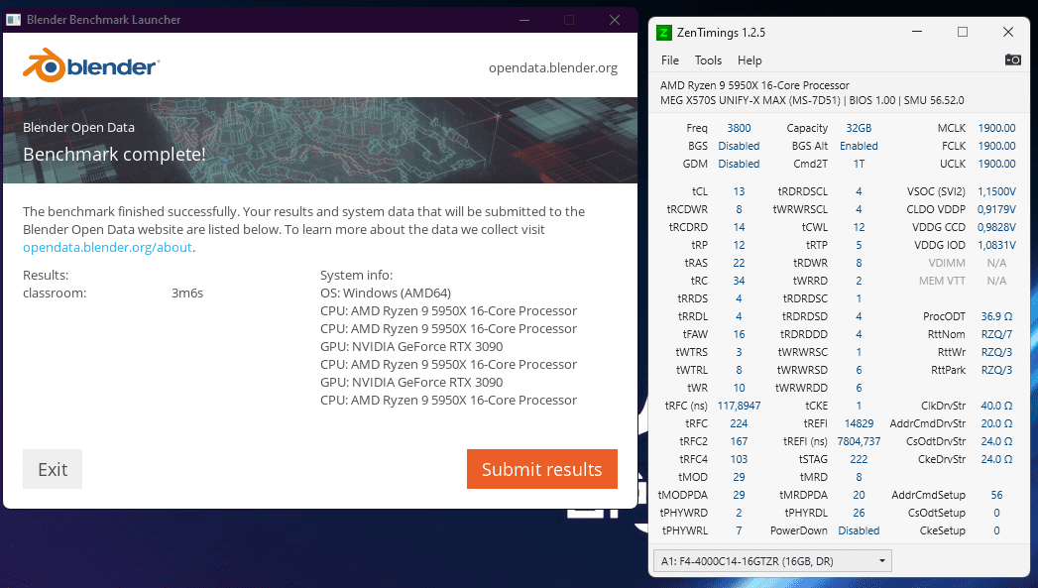This screenshot has height=588, width=1038.
Task: Click the AddrCmdSetup value 56
Action: point(996,496)
